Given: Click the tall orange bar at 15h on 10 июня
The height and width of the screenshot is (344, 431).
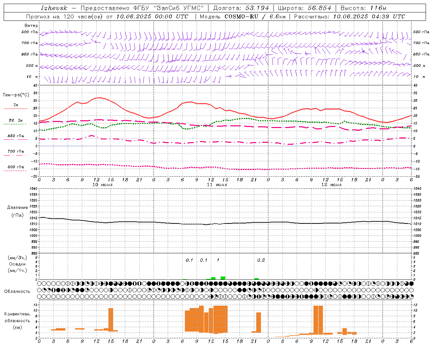Looking at the screenshot, I should (x=111, y=319).
